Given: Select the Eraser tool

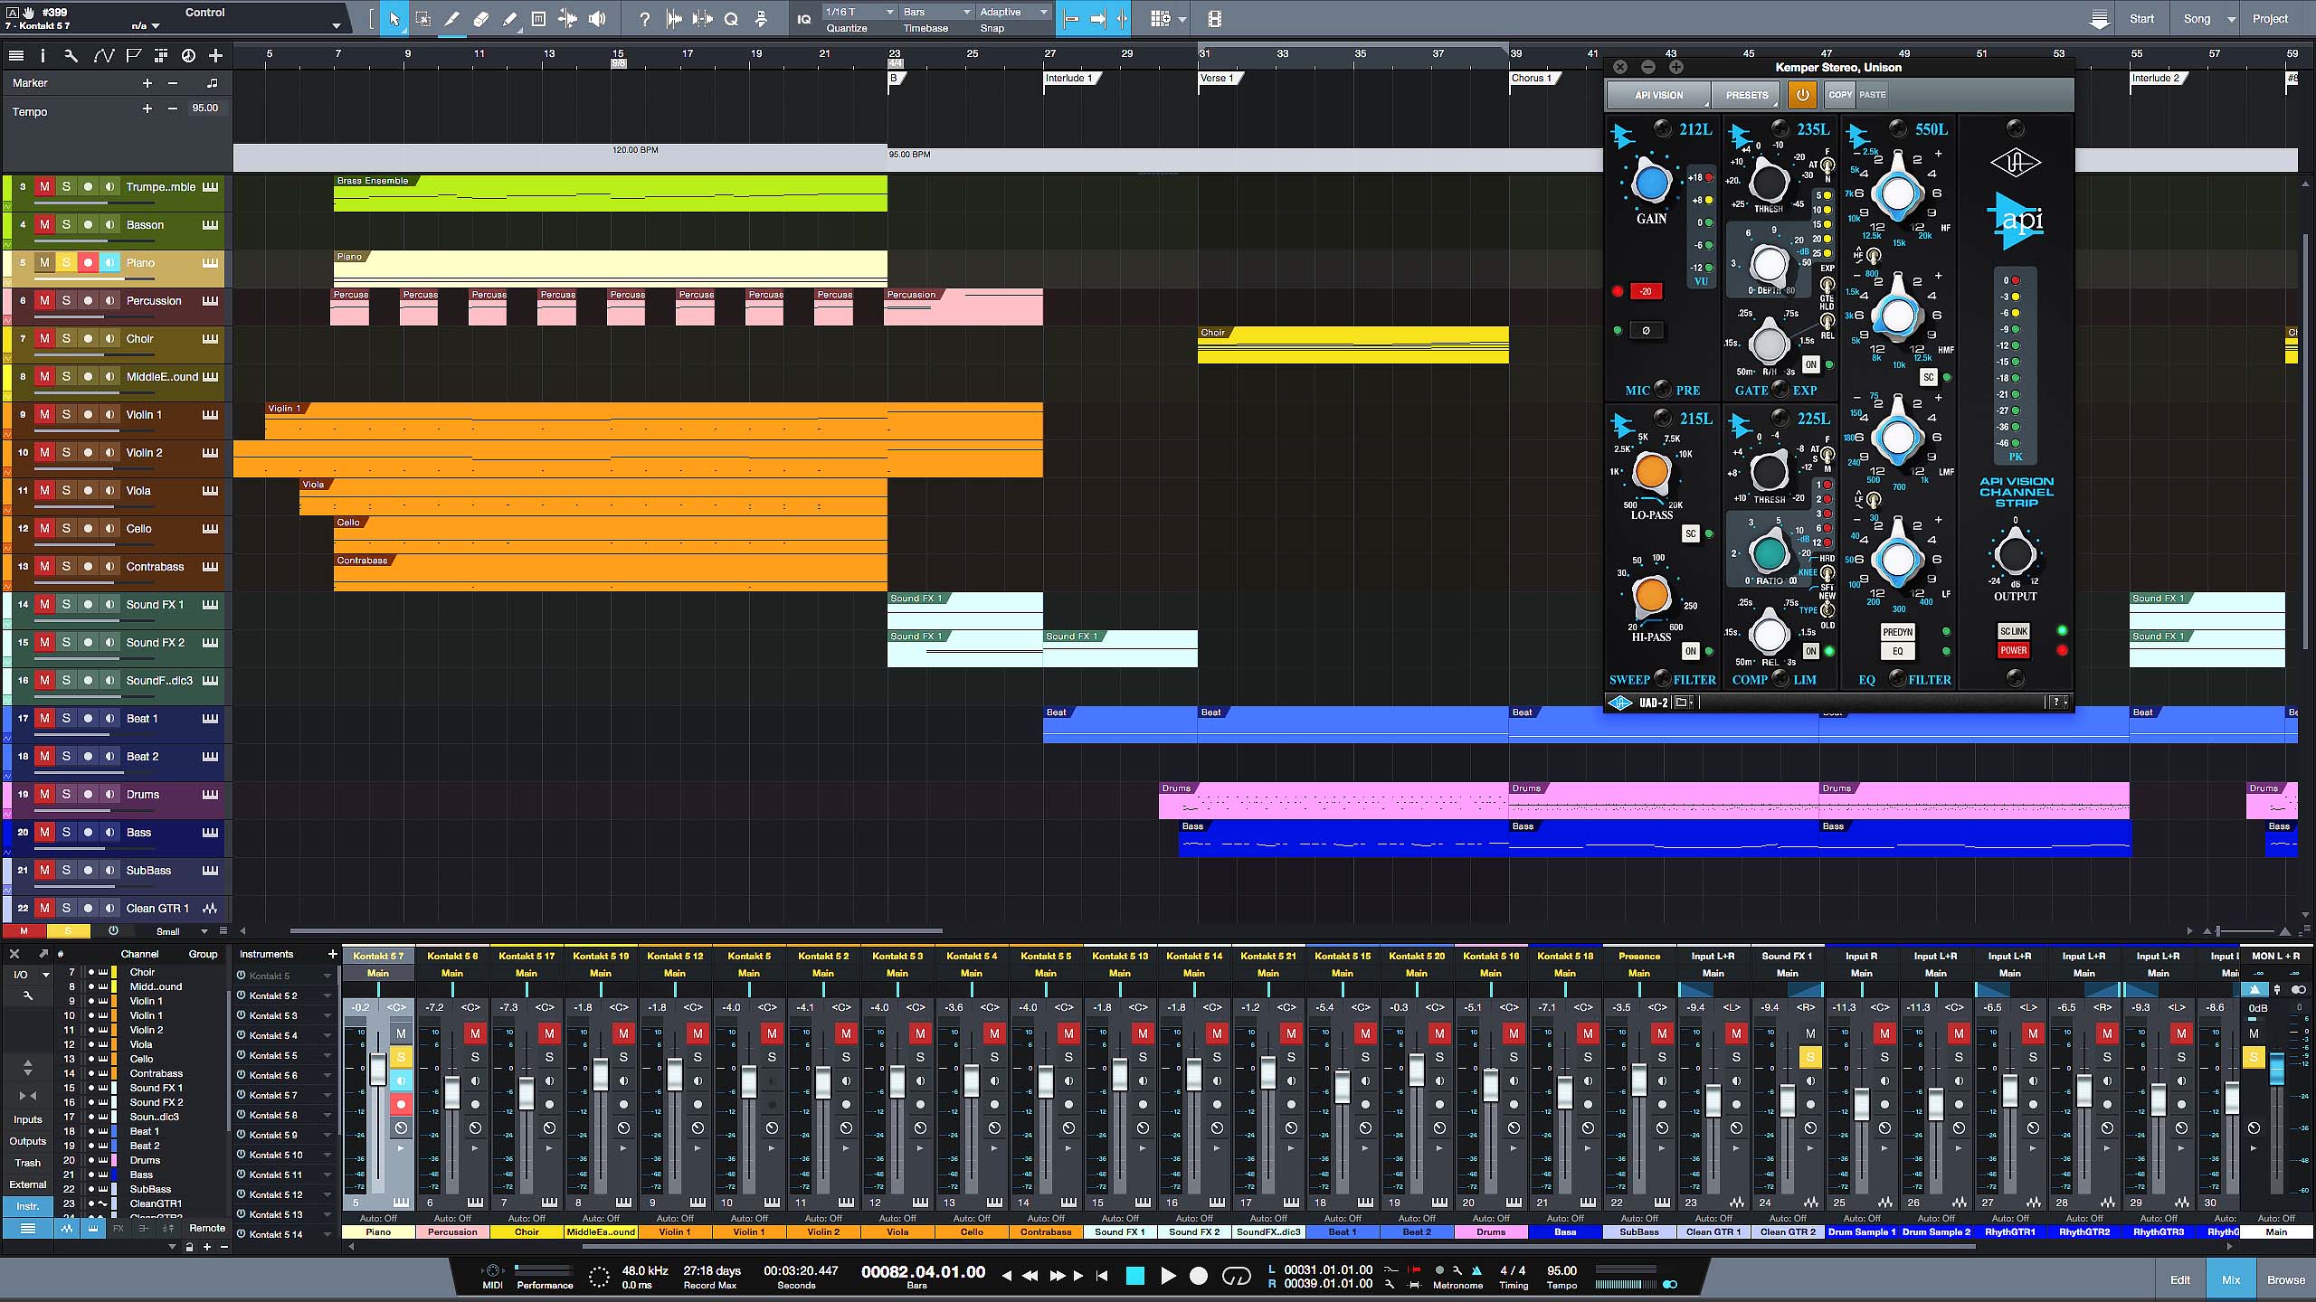Looking at the screenshot, I should [x=480, y=19].
